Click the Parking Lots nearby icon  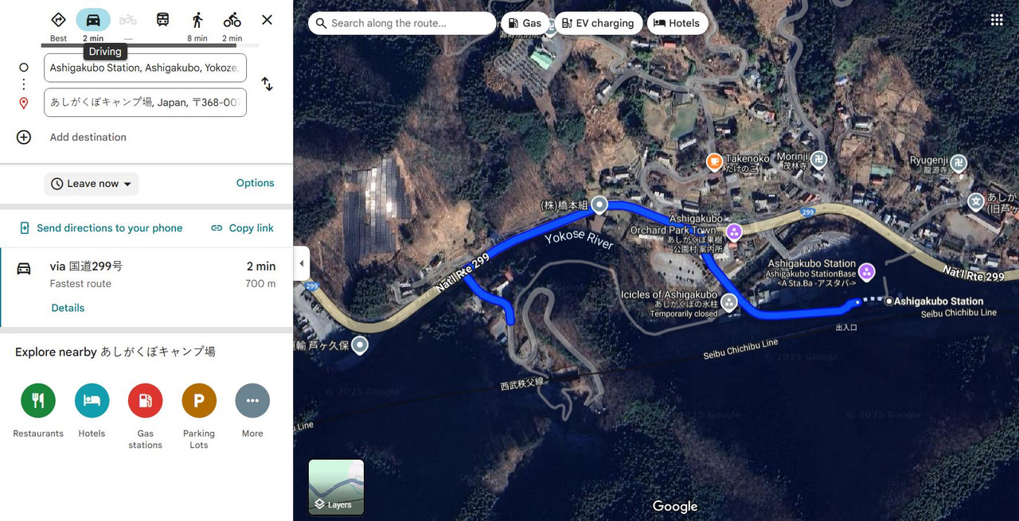coord(199,401)
